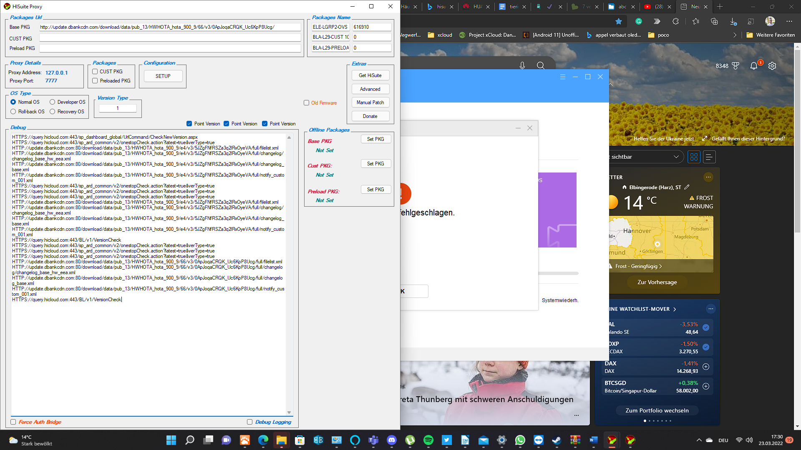Open the Grammarly extension icon
The image size is (801, 450).
tap(639, 21)
